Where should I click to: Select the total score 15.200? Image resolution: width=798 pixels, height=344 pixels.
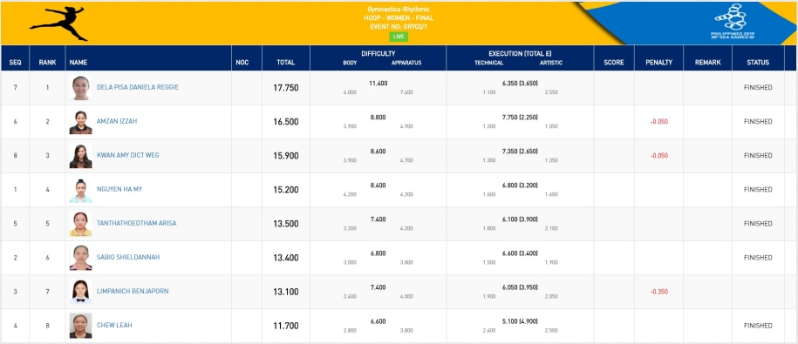click(285, 190)
